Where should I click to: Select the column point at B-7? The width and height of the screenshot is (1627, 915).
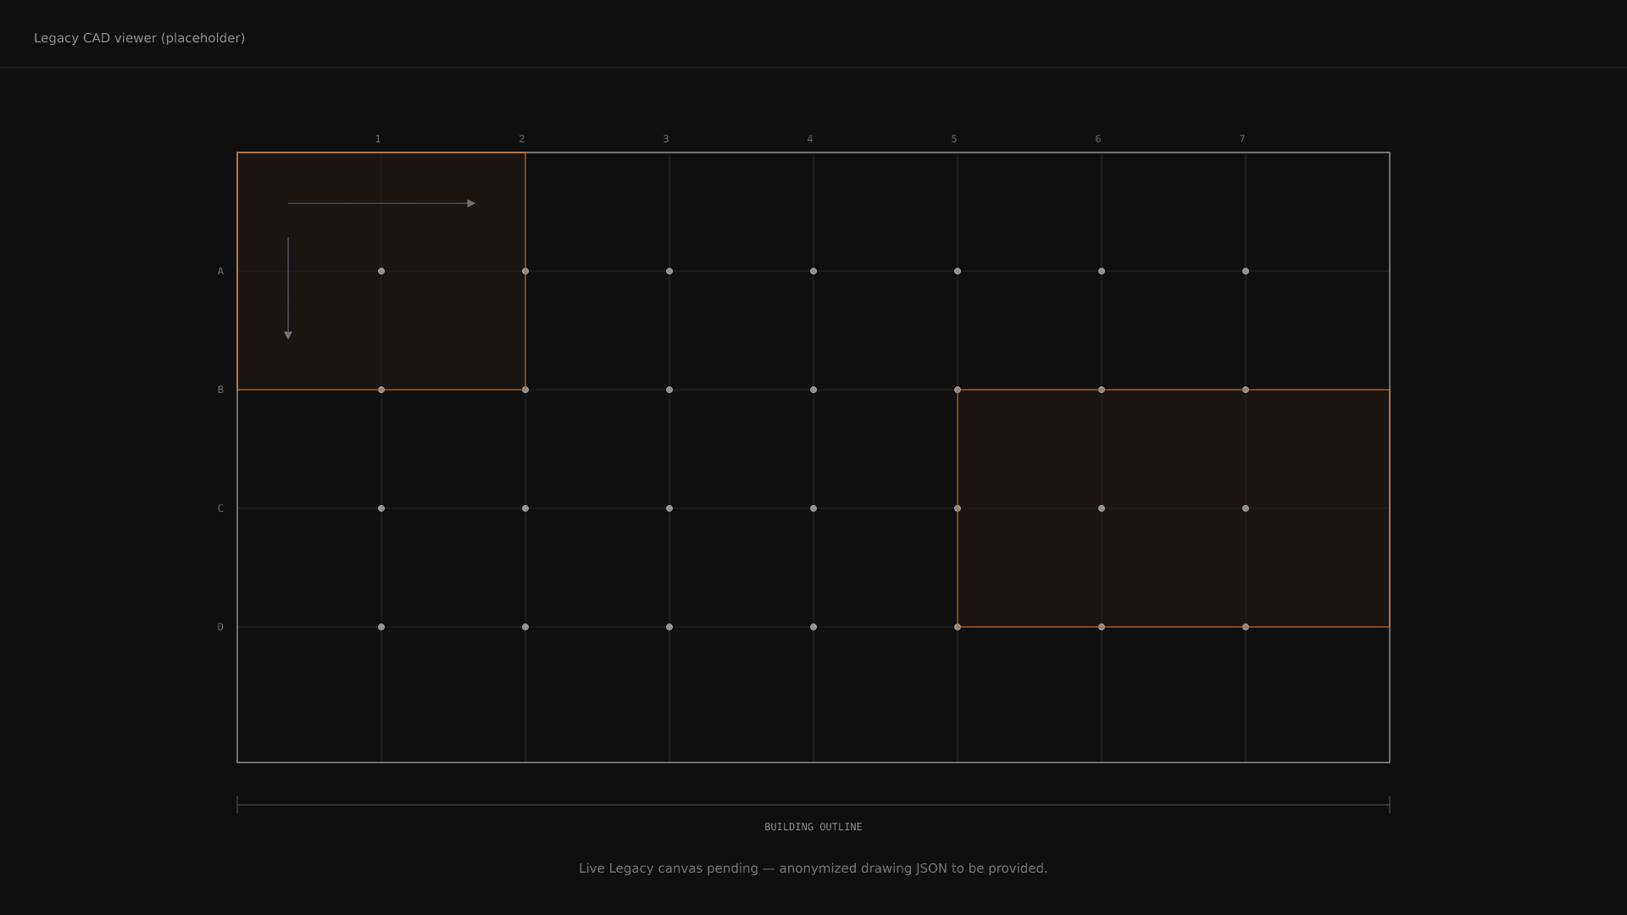pyautogui.click(x=1246, y=390)
